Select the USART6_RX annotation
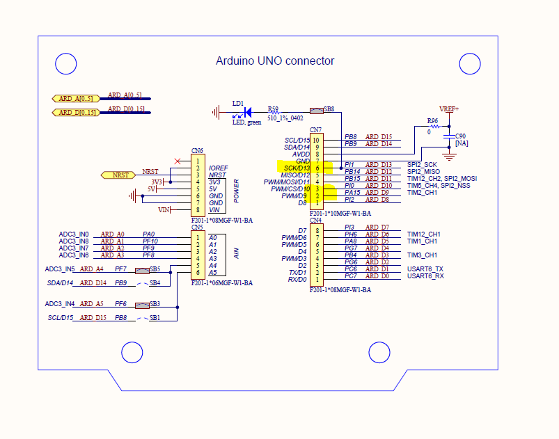This screenshot has width=559, height=439. pyautogui.click(x=425, y=276)
